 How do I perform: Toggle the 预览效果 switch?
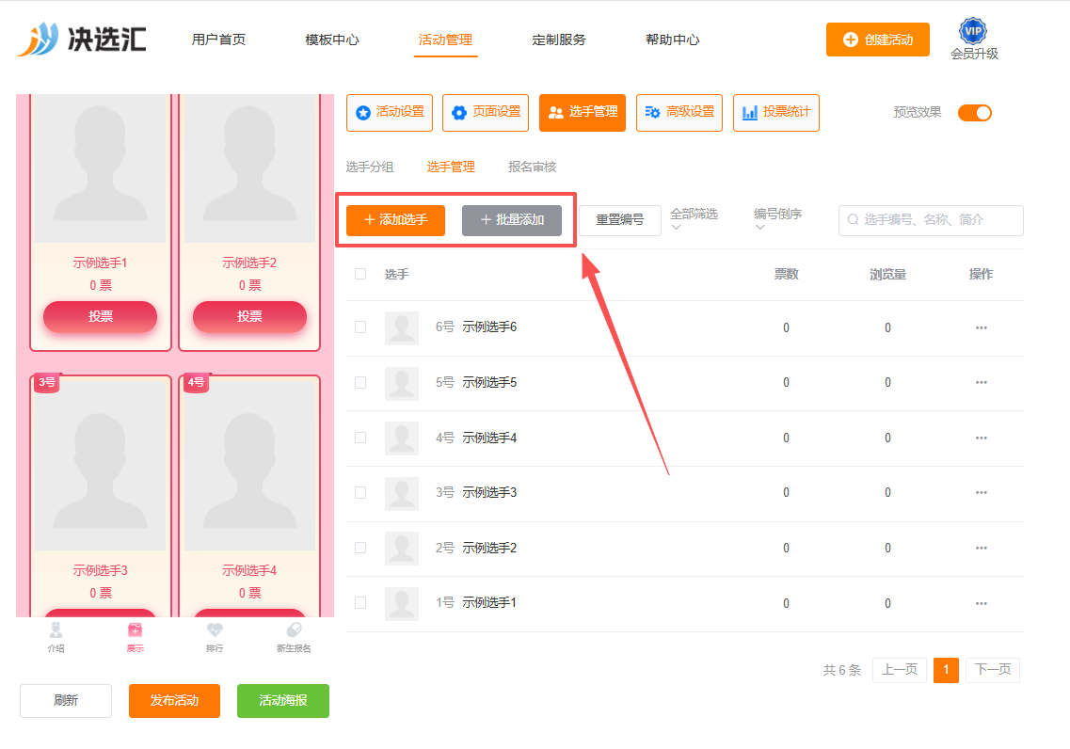pos(974,113)
